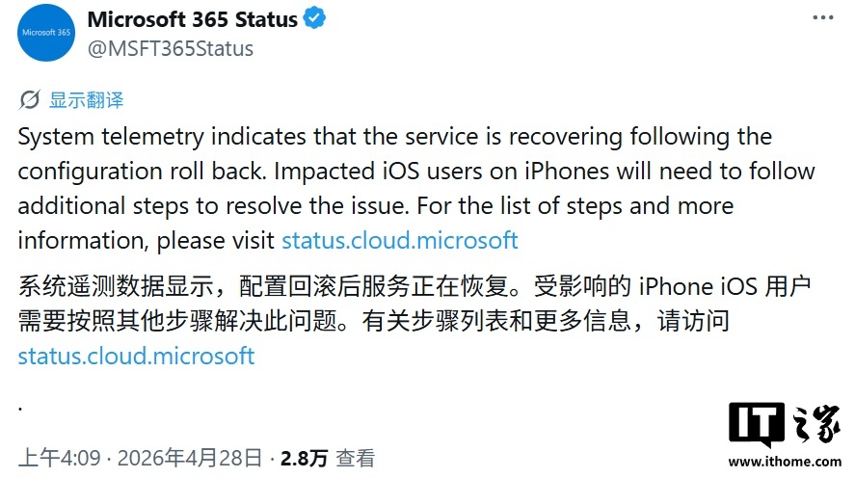Click the line starting "configuration roll back"

[416, 172]
